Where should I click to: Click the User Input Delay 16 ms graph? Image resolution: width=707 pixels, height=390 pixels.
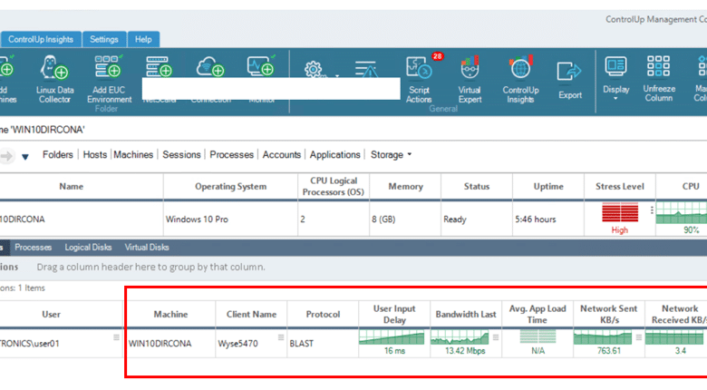click(392, 337)
